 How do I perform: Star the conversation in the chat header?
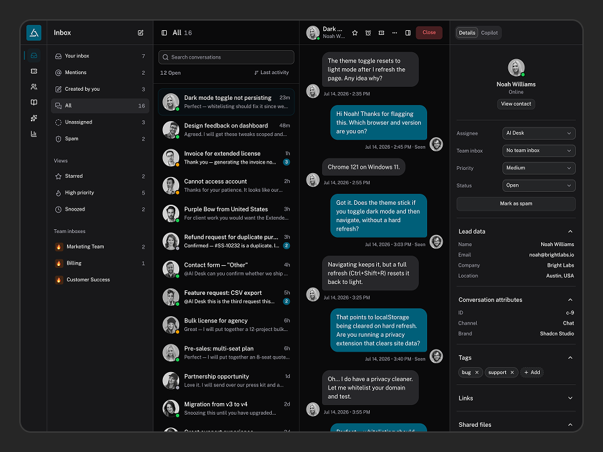click(355, 33)
